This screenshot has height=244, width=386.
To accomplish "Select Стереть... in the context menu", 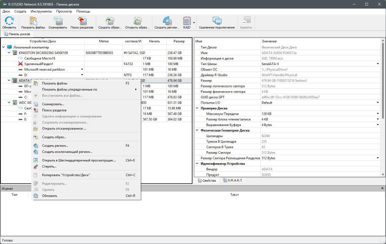I will [49, 166].
